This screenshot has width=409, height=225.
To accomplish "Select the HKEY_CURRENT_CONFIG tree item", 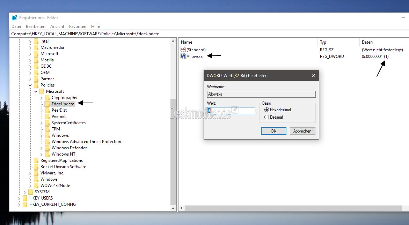I will coord(52,204).
